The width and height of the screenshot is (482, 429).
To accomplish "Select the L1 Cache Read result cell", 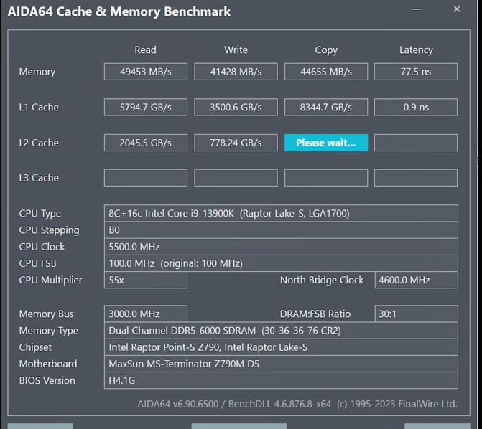I will pos(146,107).
